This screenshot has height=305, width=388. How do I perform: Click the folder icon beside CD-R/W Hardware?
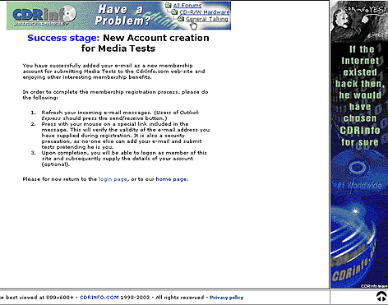coord(174,12)
